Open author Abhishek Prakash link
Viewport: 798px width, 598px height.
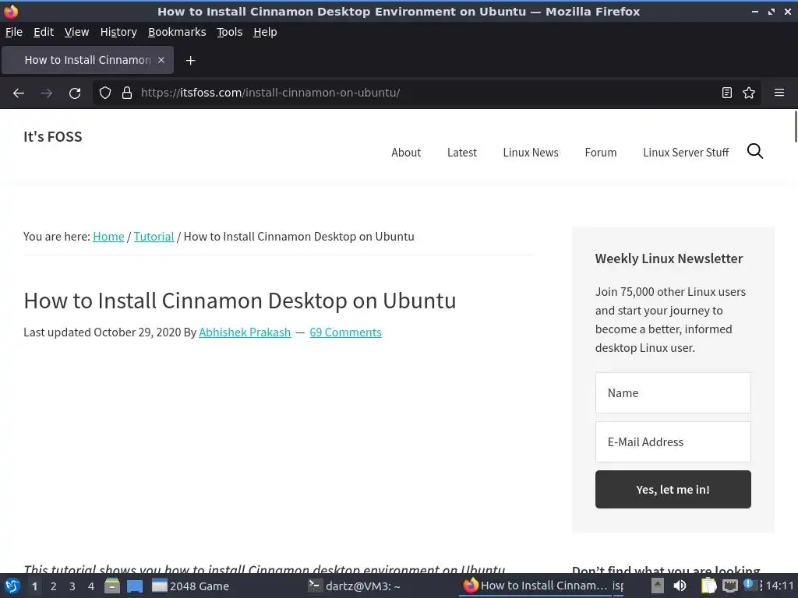click(245, 332)
